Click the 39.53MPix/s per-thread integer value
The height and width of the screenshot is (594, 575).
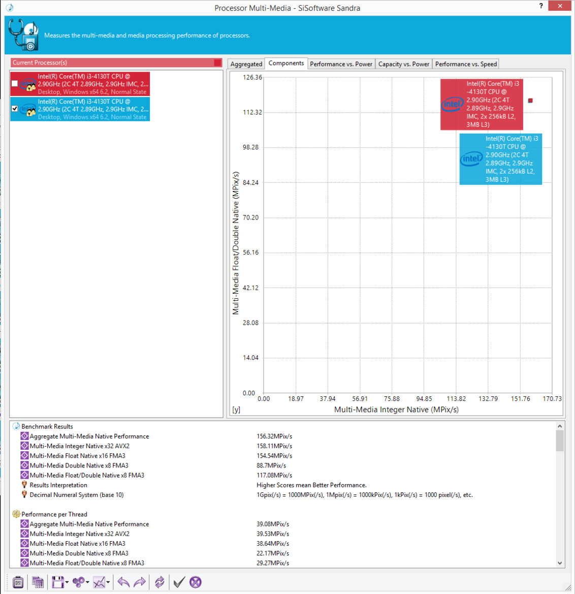click(x=273, y=534)
